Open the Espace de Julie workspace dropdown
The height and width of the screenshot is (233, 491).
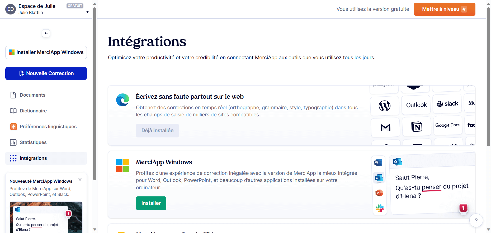pos(87,12)
